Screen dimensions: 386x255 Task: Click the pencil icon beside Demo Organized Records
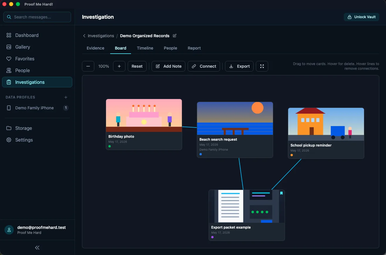pos(174,36)
